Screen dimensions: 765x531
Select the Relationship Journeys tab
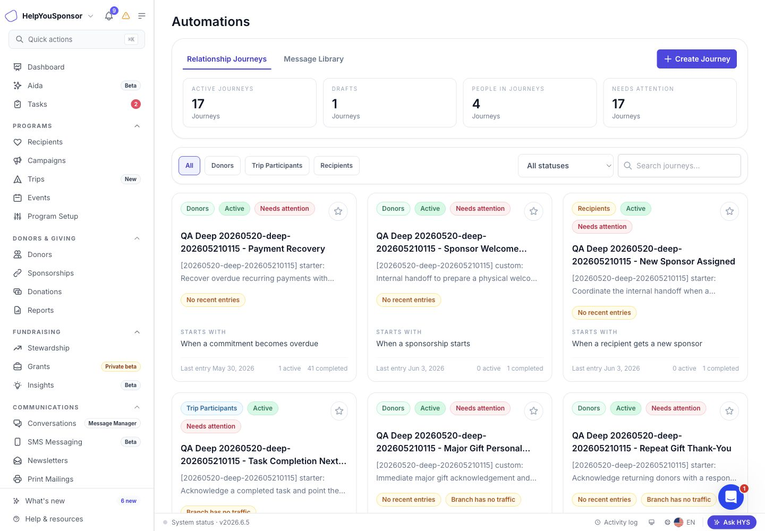pos(227,59)
